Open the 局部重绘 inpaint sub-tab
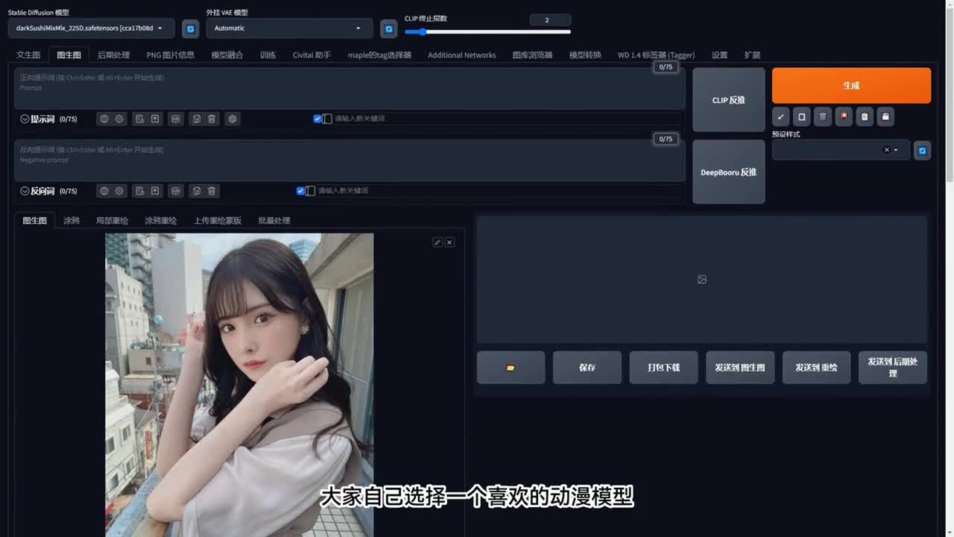Viewport: 954px width, 537px height. pos(112,221)
